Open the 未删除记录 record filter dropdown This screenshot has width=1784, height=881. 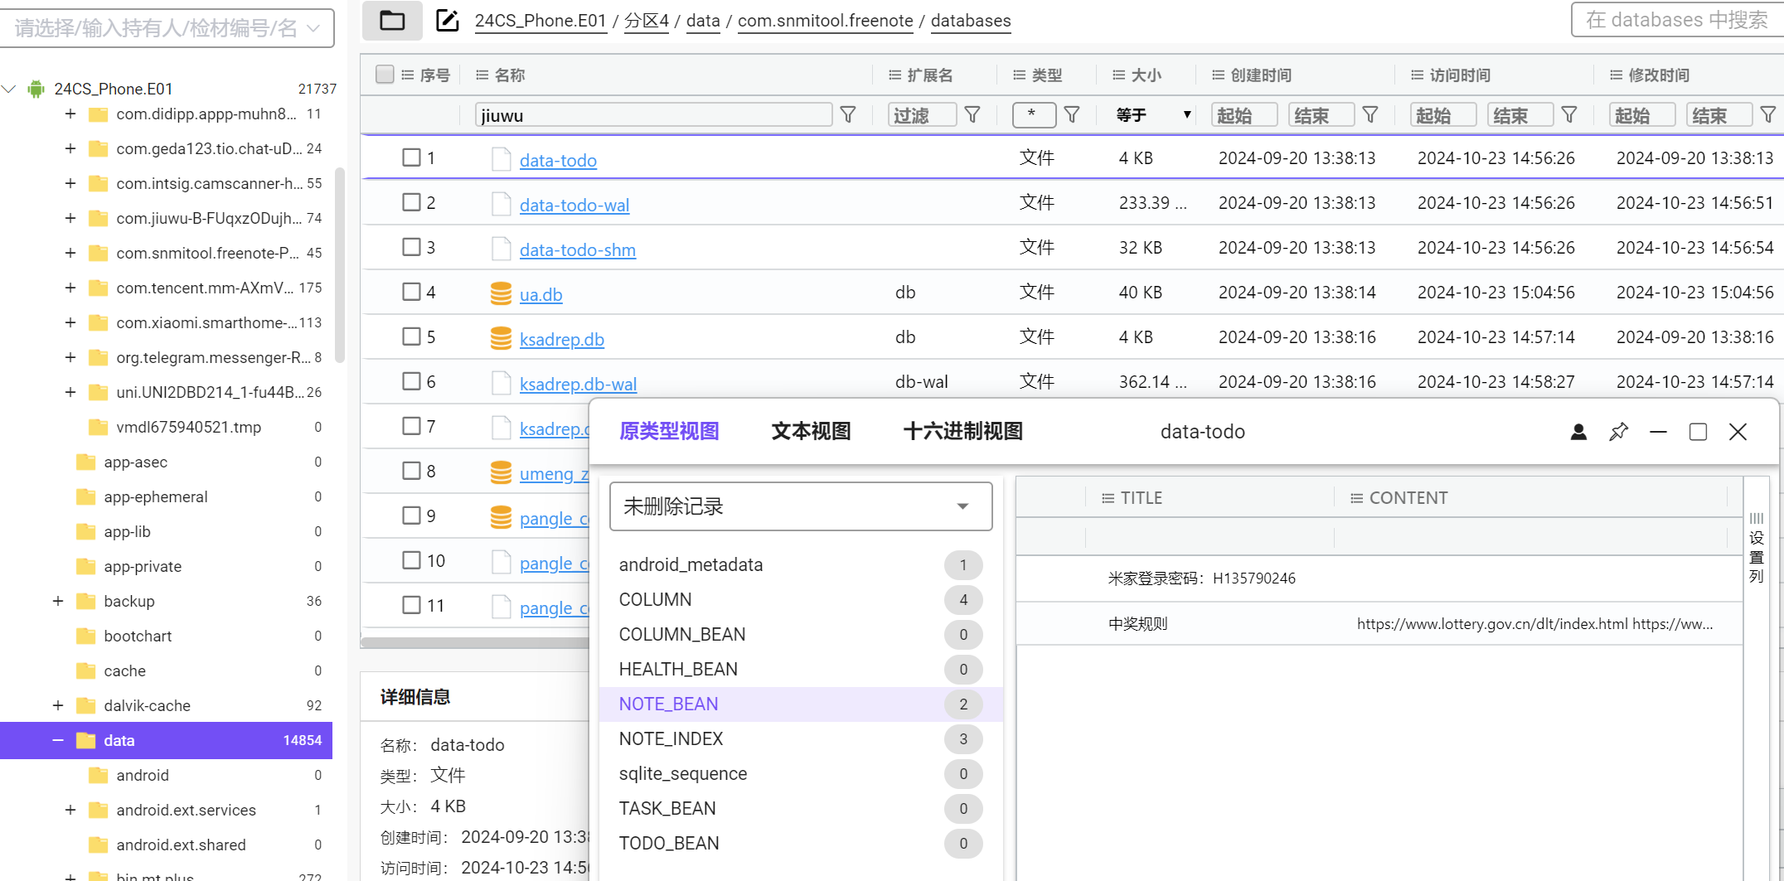801,506
